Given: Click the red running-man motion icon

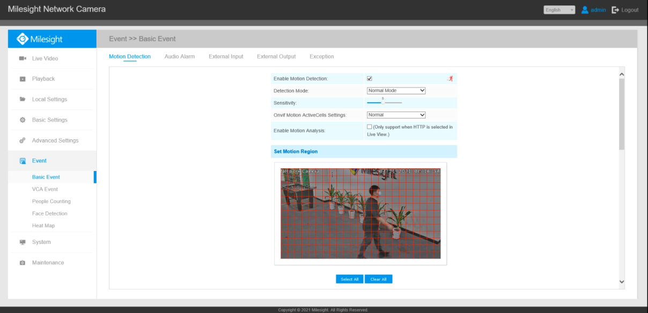Looking at the screenshot, I should point(451,79).
